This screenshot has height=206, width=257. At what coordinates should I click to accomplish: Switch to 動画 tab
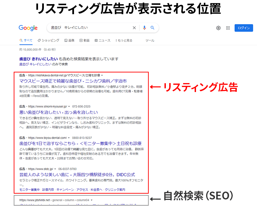point(85,41)
